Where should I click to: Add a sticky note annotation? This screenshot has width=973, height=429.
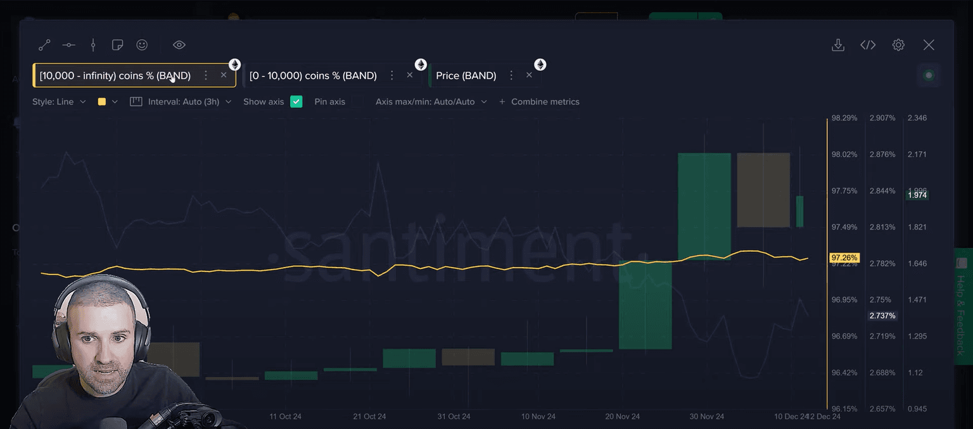pos(117,45)
